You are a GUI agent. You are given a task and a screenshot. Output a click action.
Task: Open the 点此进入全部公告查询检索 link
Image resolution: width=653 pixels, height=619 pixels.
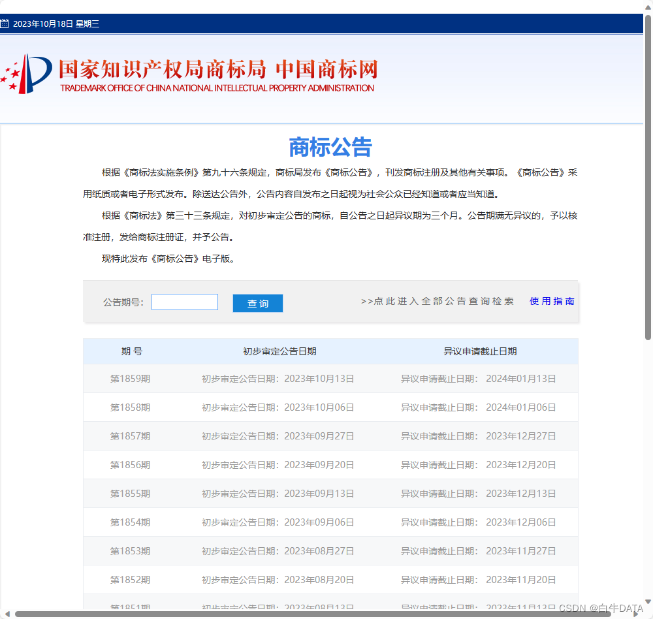click(438, 301)
